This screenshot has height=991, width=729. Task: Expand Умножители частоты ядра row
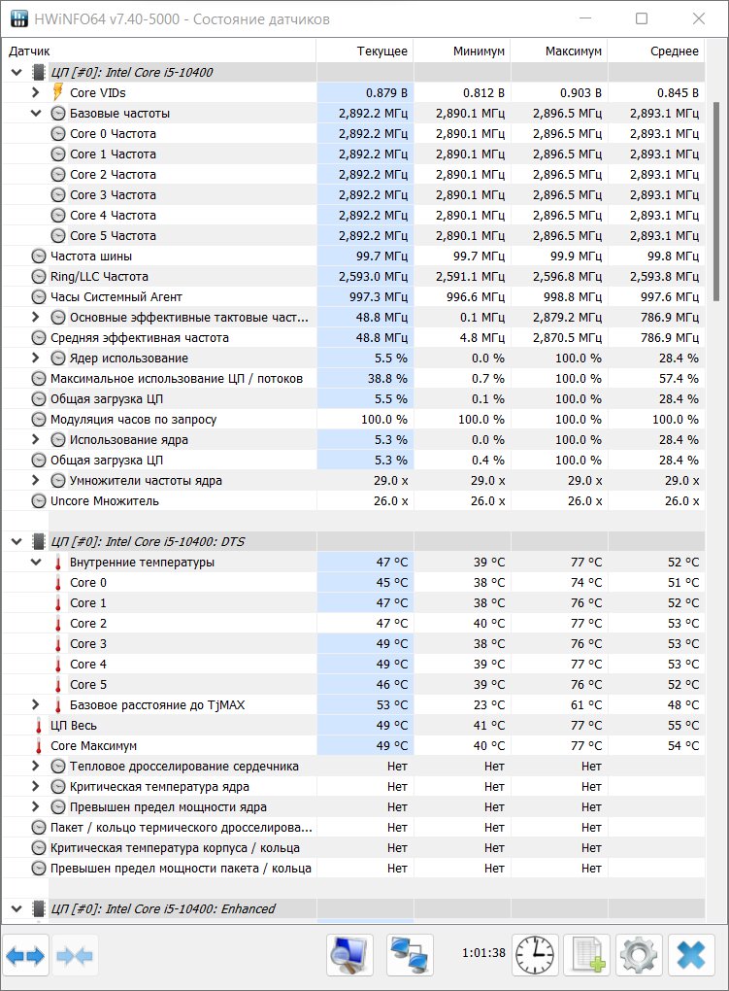[35, 480]
